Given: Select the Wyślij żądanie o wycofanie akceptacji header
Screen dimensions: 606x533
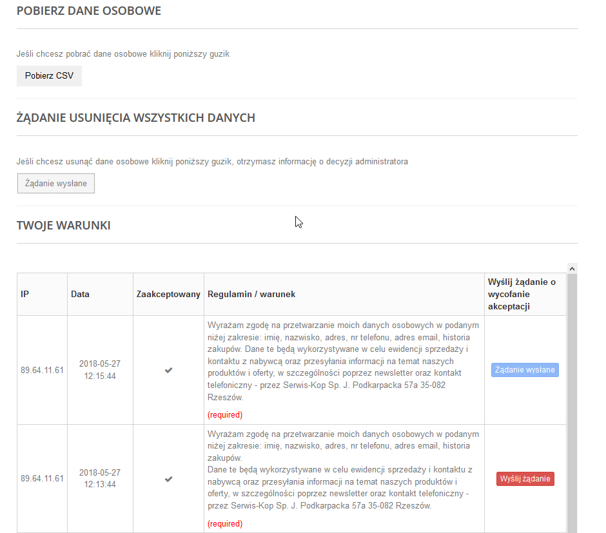Looking at the screenshot, I should [x=525, y=295].
